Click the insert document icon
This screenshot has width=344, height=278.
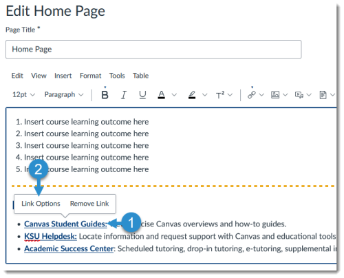(323, 94)
